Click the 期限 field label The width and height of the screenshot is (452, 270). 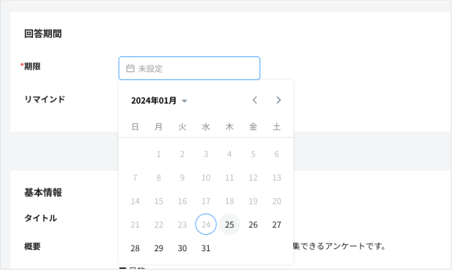[32, 67]
